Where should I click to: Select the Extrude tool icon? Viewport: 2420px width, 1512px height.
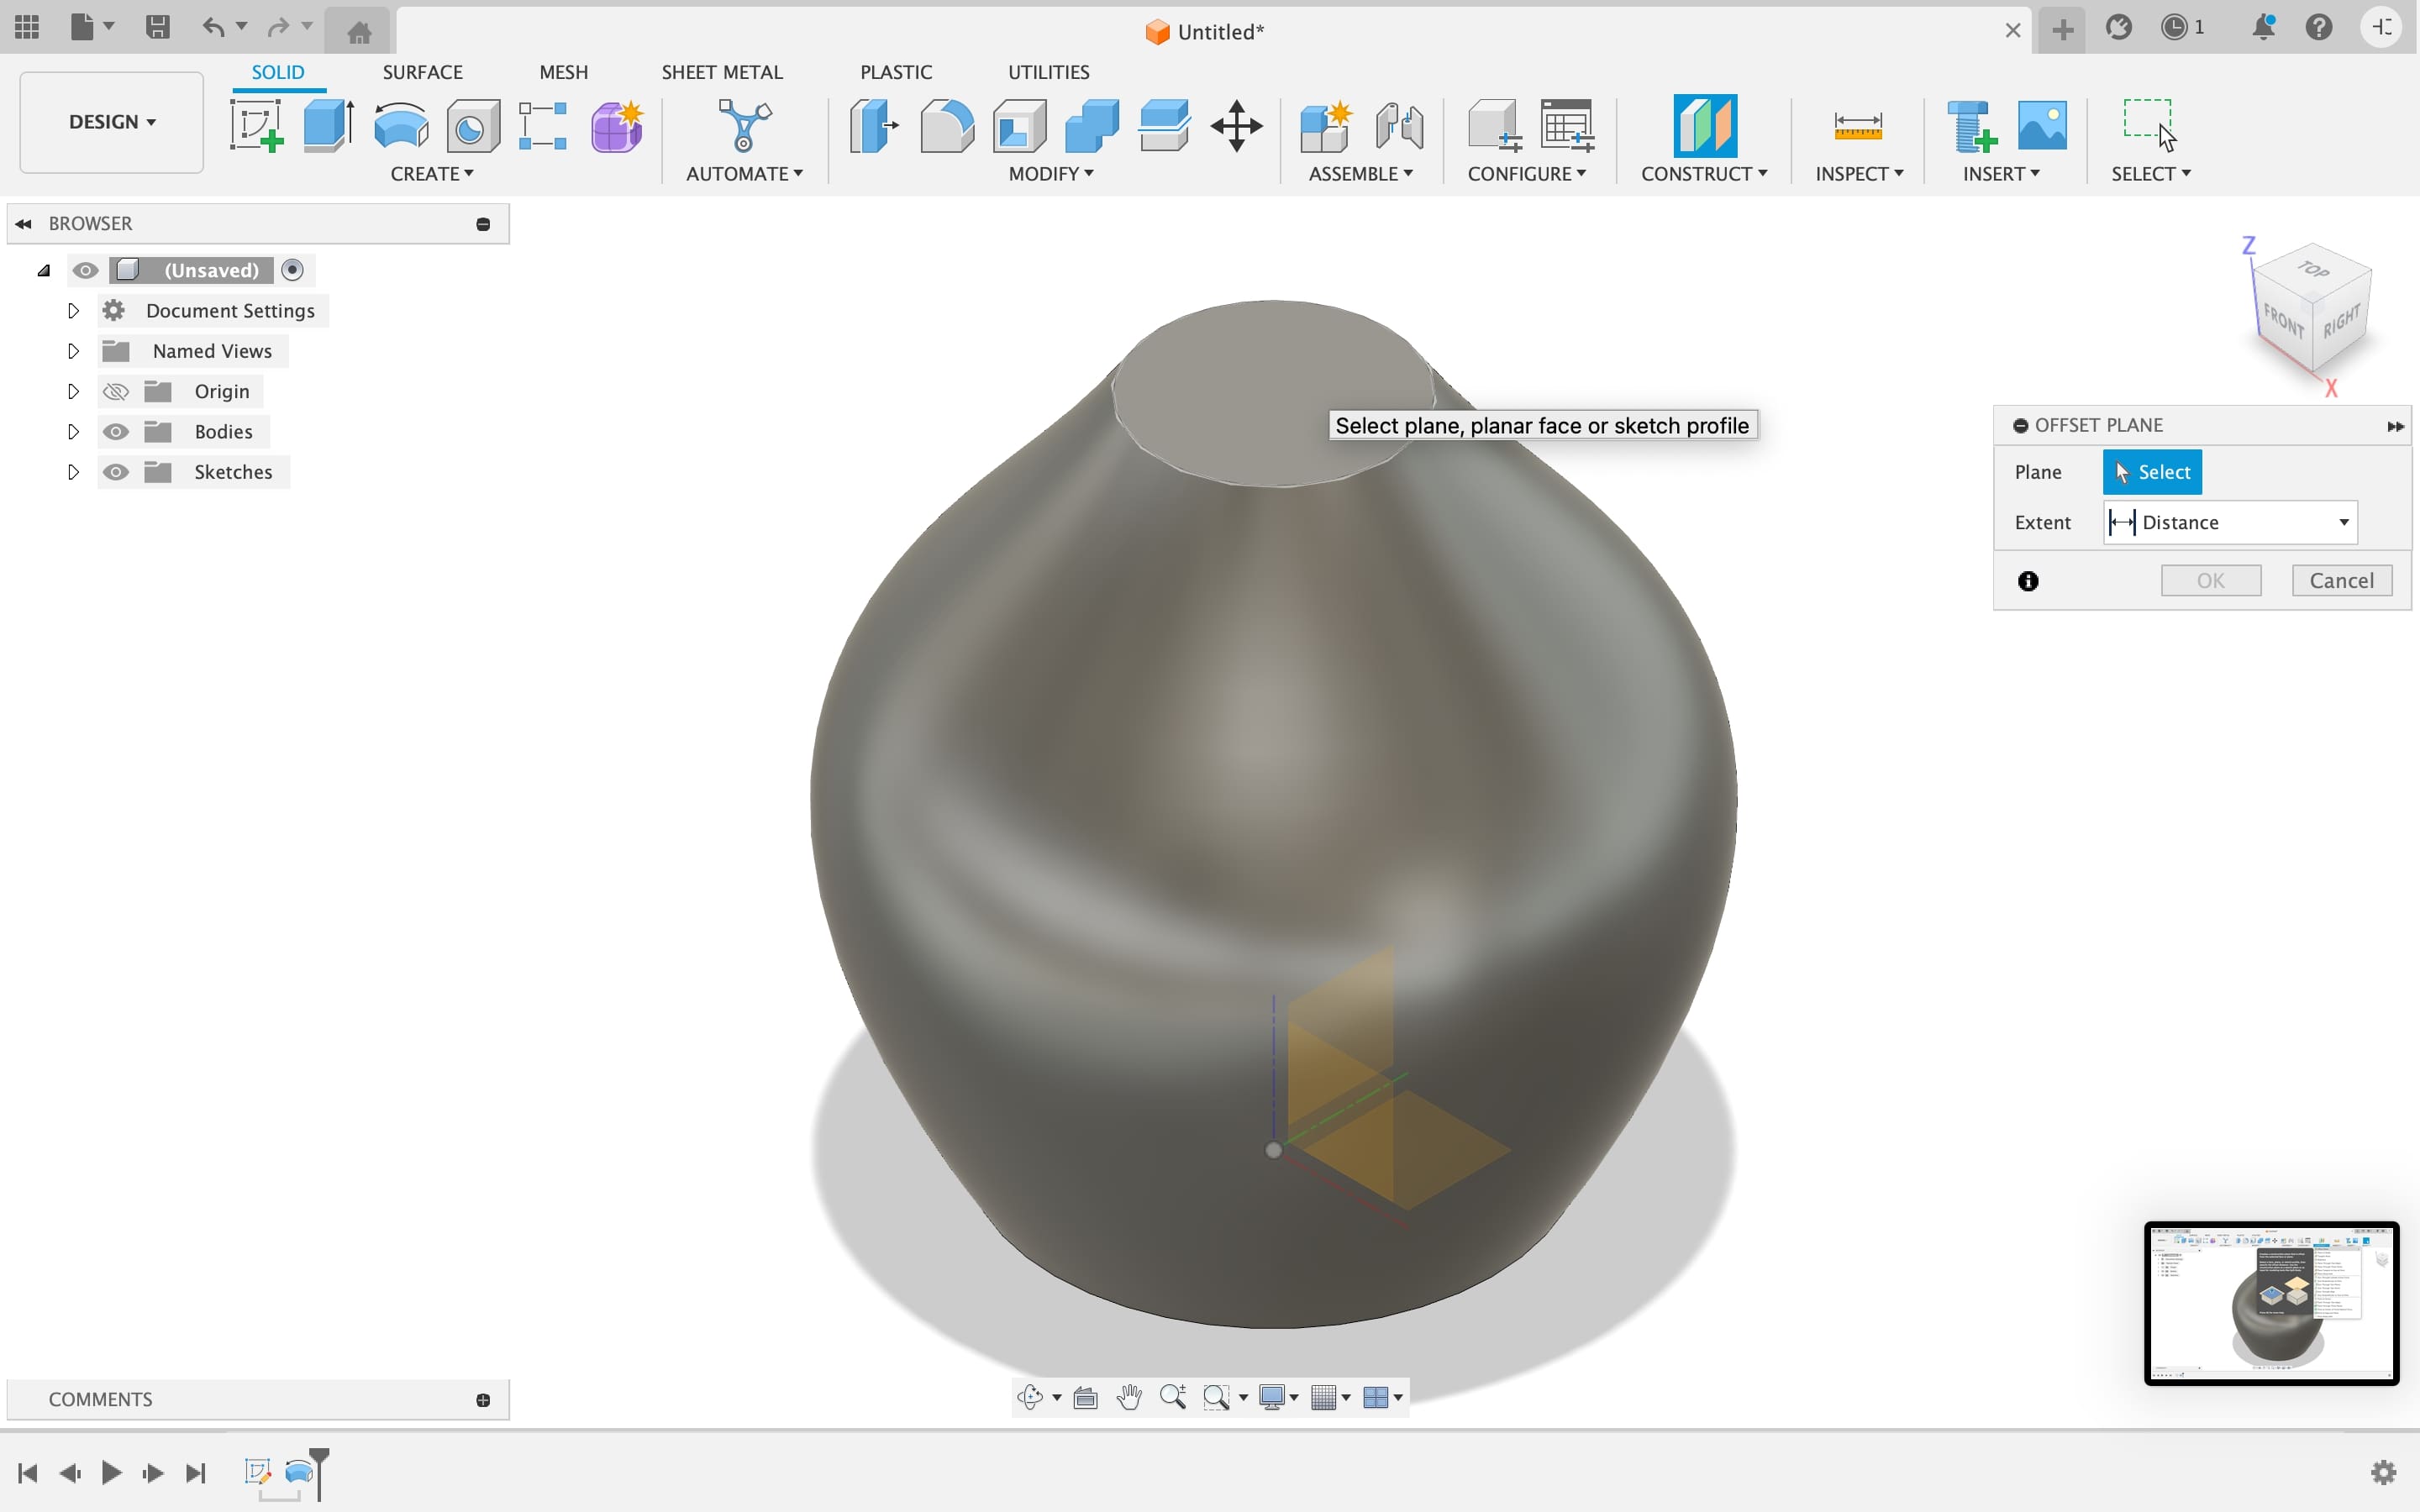pyautogui.click(x=329, y=126)
